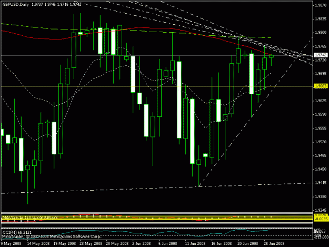
Task: Click the 23 May 2008 date label
Action: 91,243
